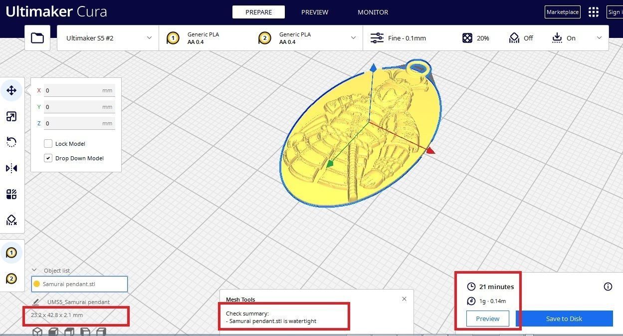The image size is (623, 336).
Task: Toggle the Drop Down Model checkbox
Action: click(48, 158)
